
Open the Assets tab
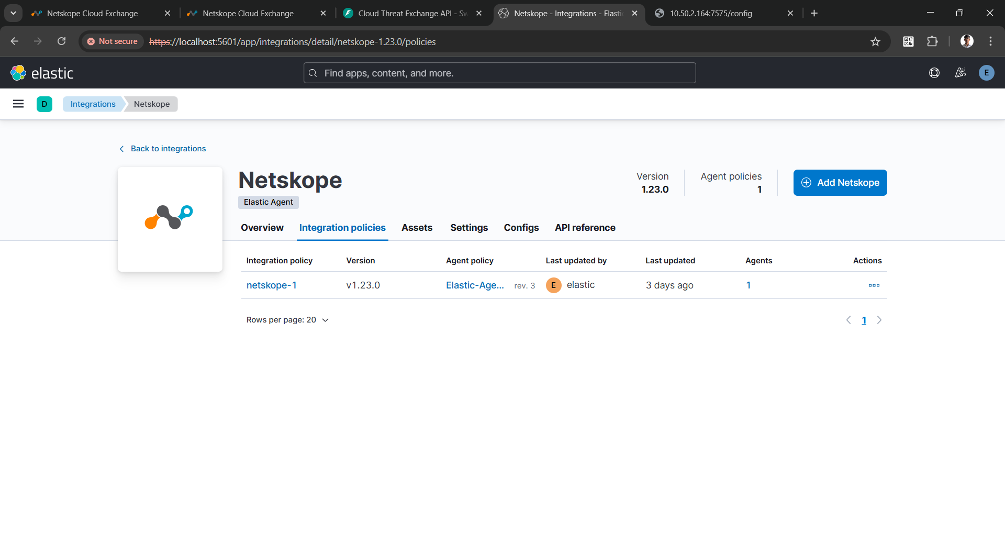click(x=417, y=228)
